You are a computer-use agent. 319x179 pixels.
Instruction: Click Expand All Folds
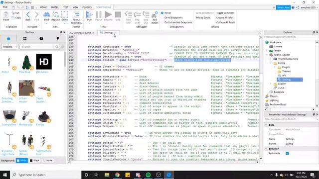[225, 18]
